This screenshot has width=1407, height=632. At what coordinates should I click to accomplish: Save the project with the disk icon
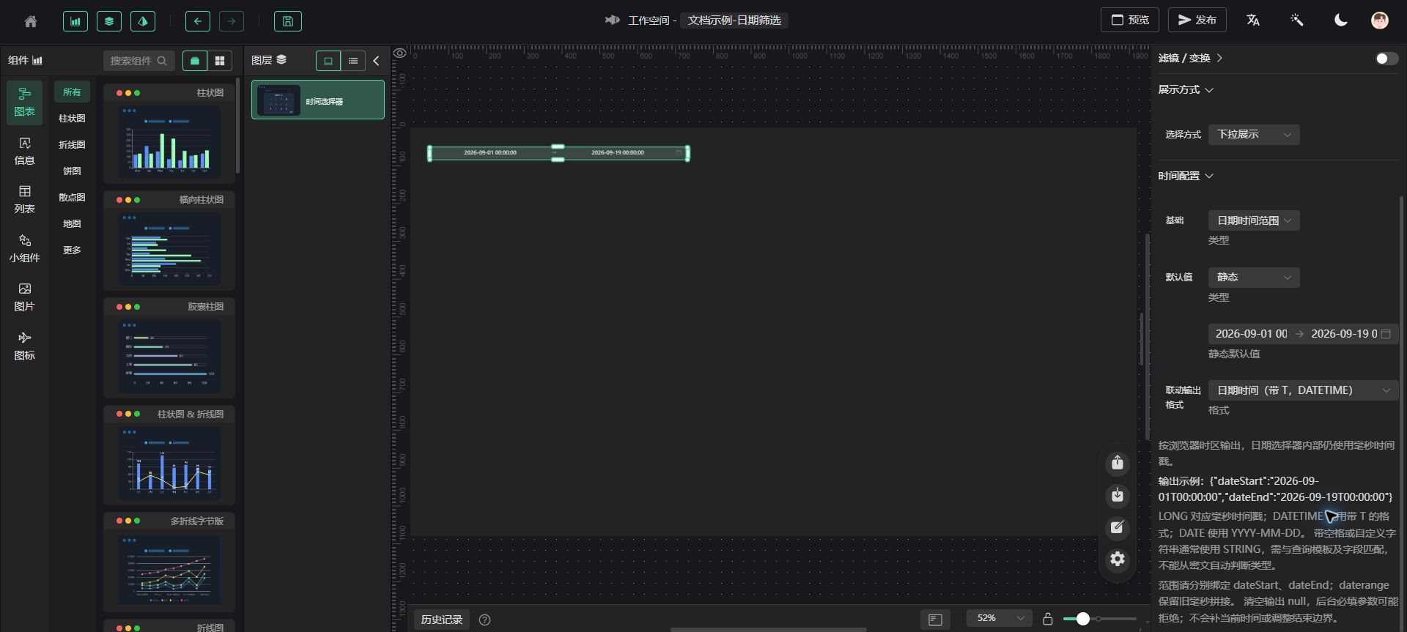[288, 21]
